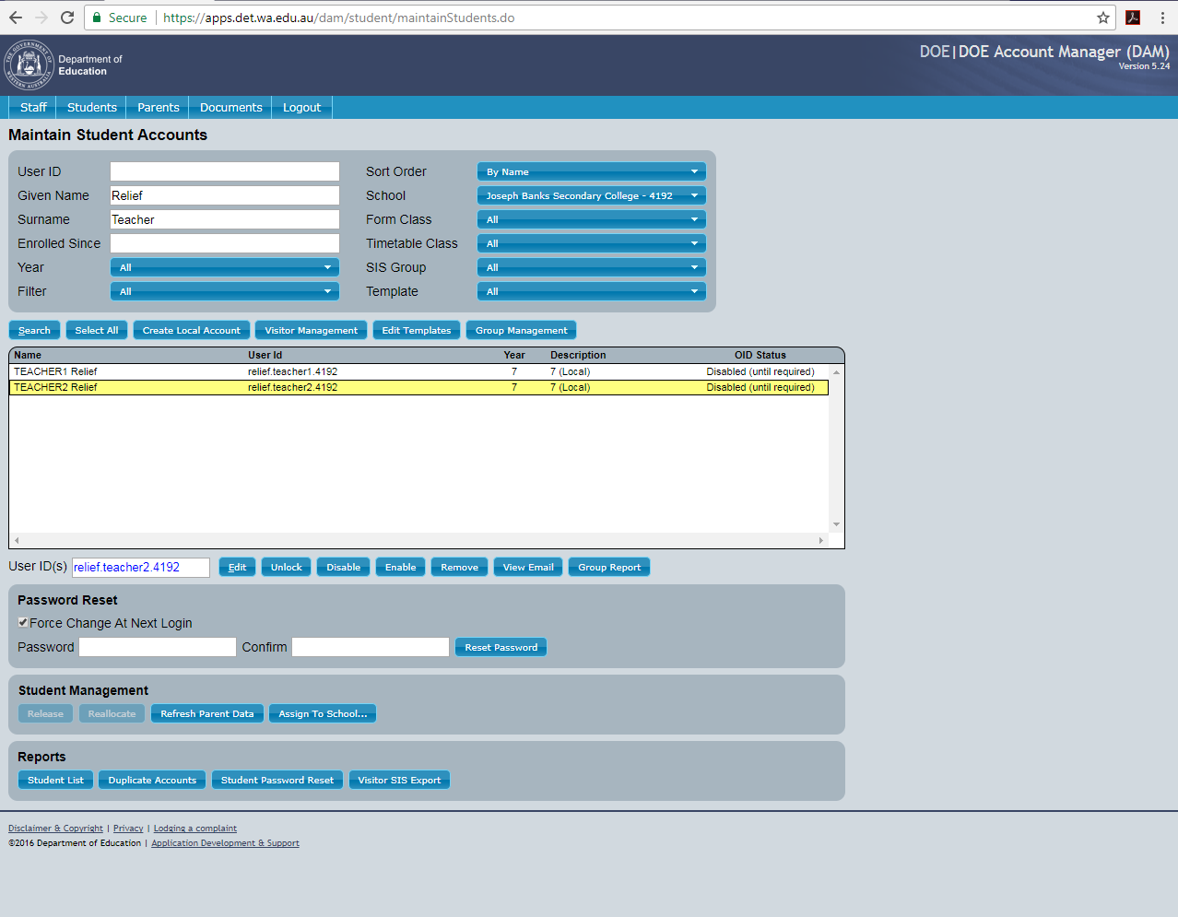Click the Department of Education logo

29,65
